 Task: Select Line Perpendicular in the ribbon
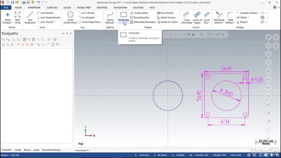coord(49,18)
